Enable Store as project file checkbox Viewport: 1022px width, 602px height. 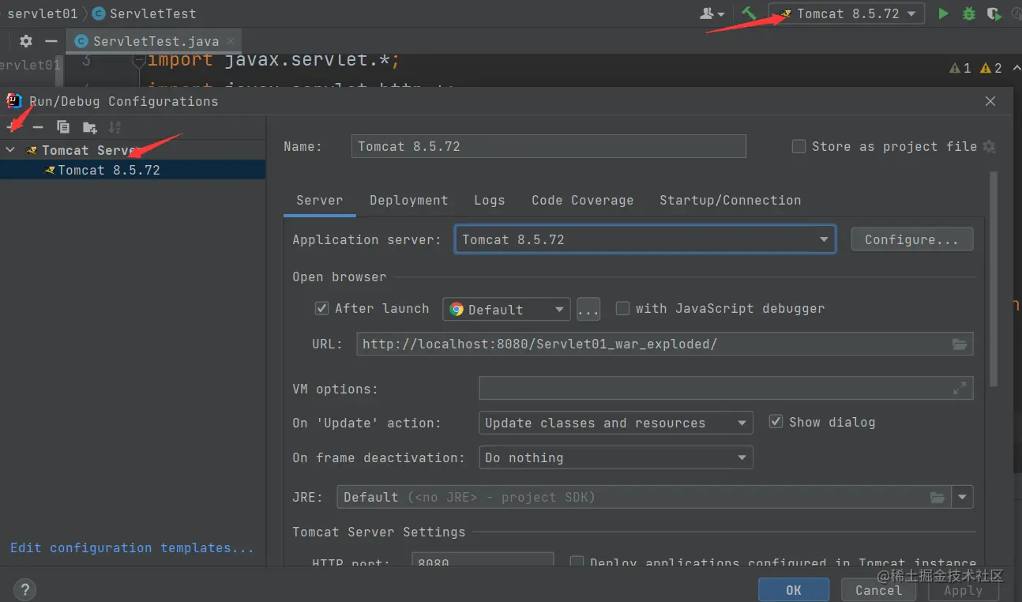click(798, 146)
